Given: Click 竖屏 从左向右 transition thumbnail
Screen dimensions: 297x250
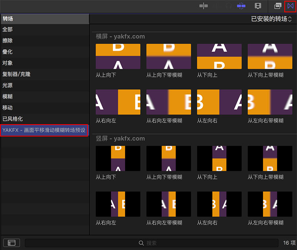Looking at the screenshot, I should (x=219, y=204).
